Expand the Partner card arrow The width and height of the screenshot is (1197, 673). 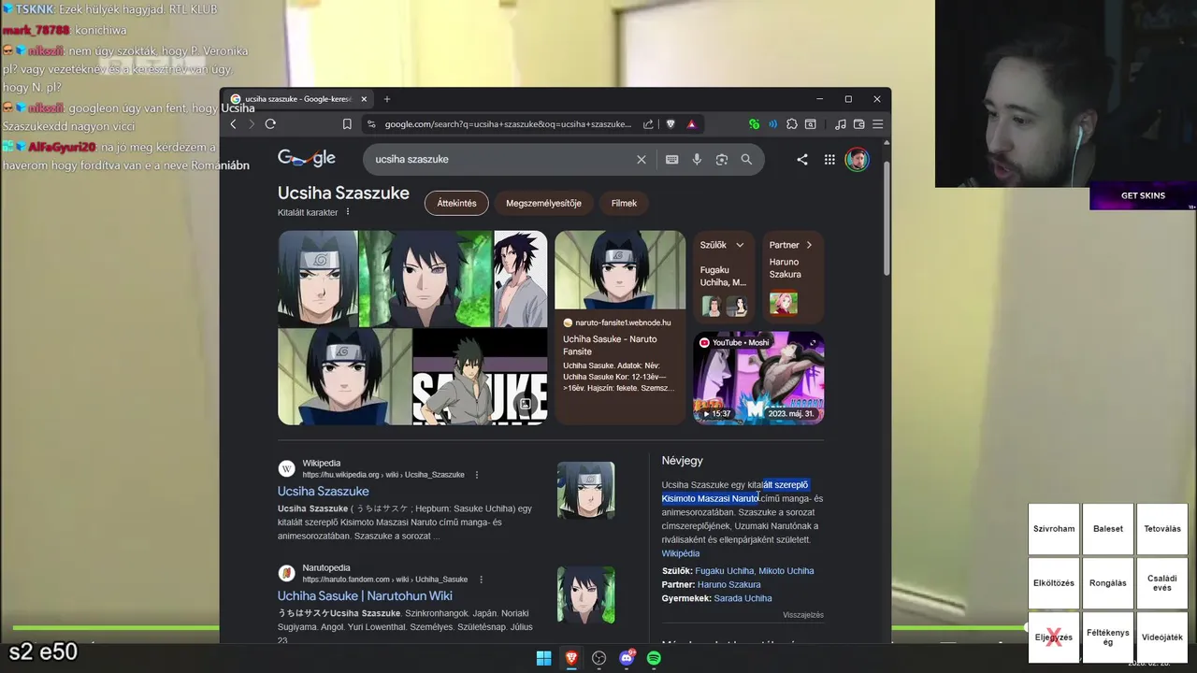809,245
